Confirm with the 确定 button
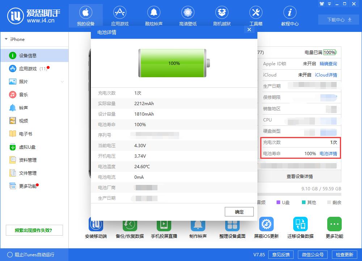The height and width of the screenshot is (261, 362). [x=239, y=212]
